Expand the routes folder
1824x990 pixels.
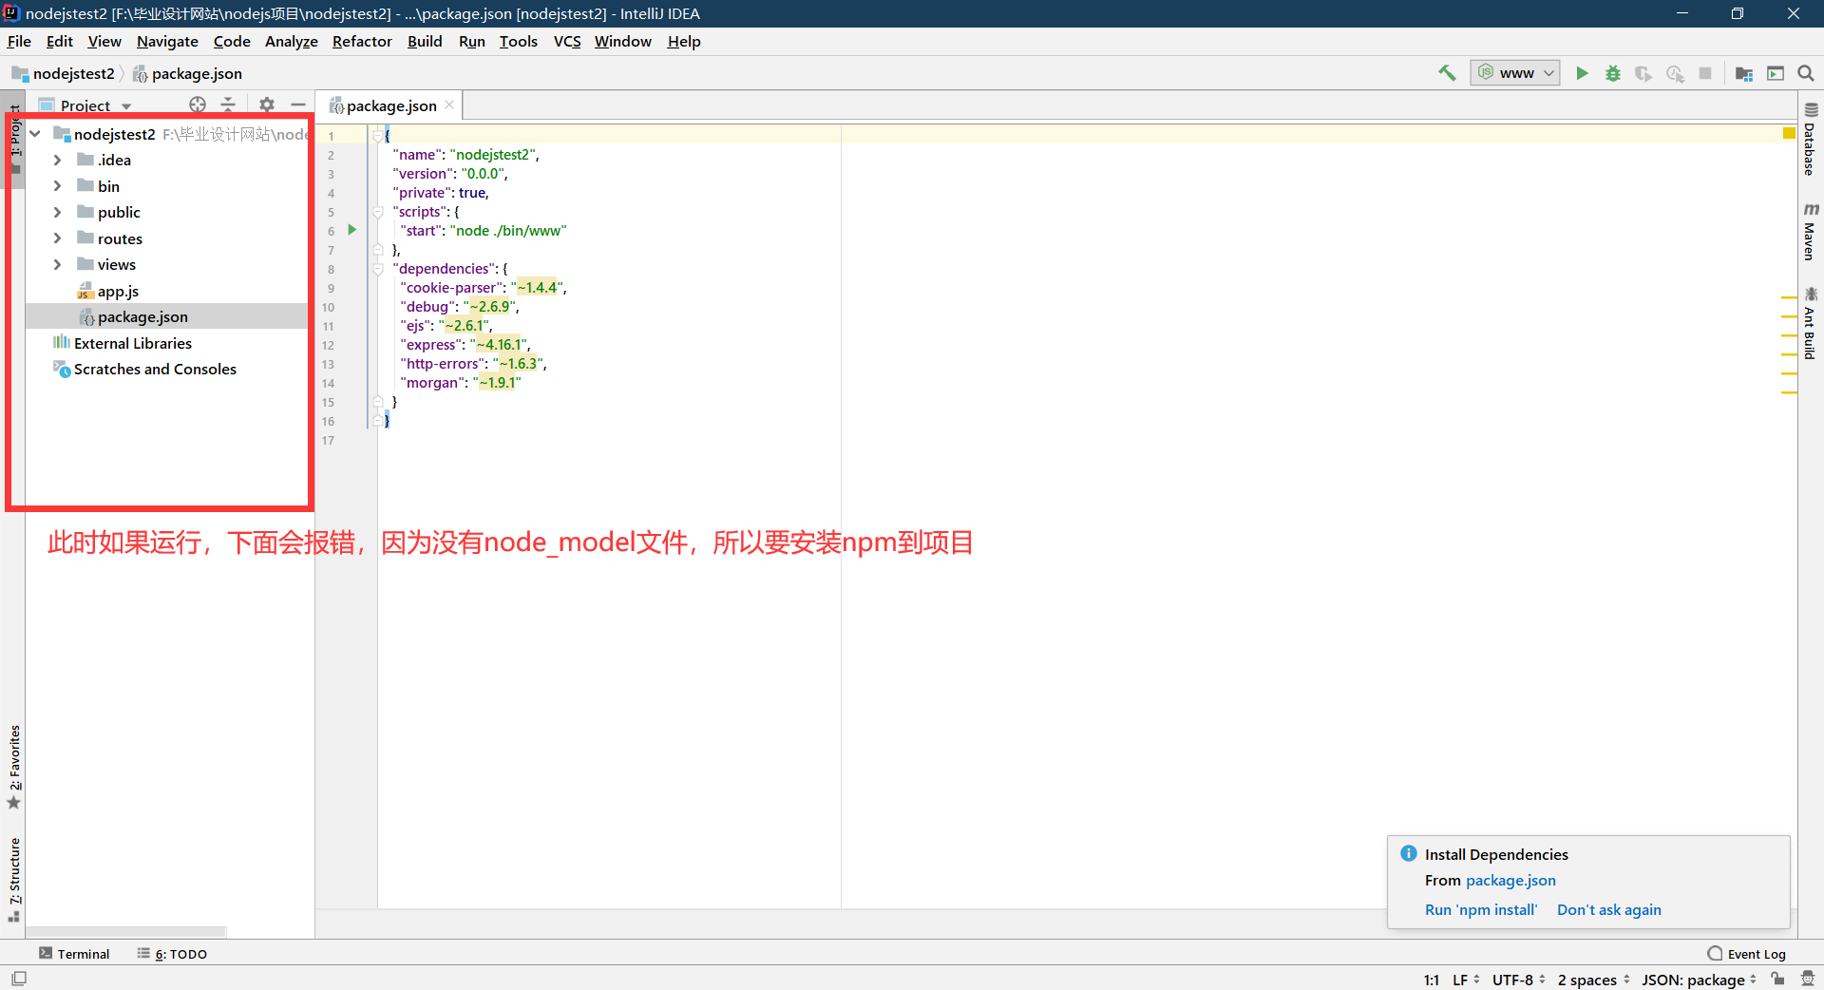pos(58,238)
